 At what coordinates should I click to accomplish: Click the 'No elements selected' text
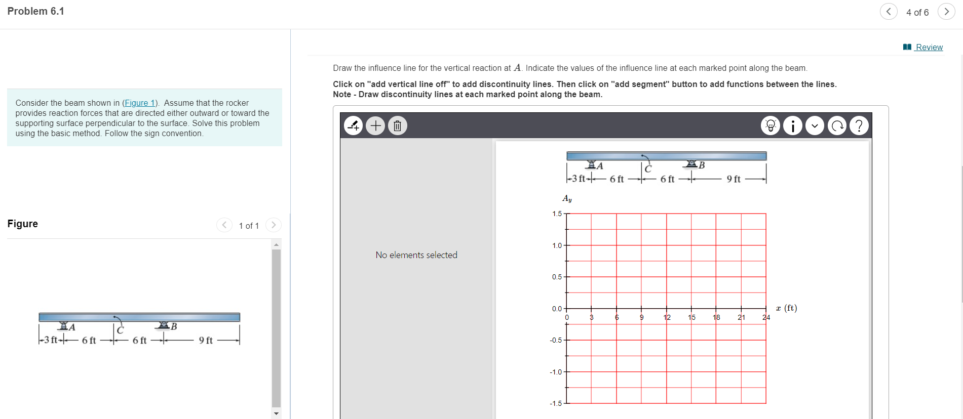[416, 255]
